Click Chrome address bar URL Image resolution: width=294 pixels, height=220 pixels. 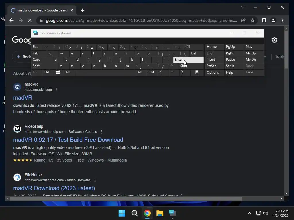coord(141,20)
